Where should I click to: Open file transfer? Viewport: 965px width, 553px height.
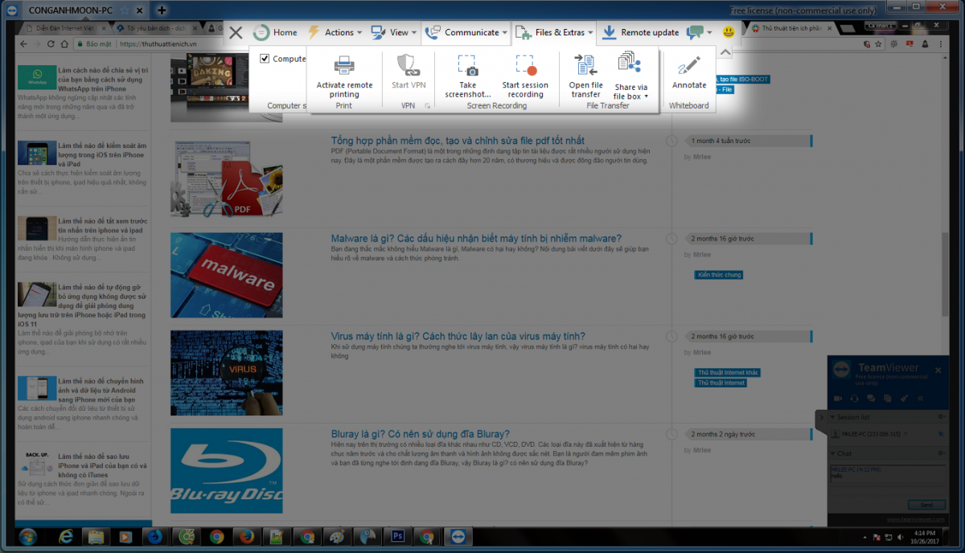pos(585,66)
